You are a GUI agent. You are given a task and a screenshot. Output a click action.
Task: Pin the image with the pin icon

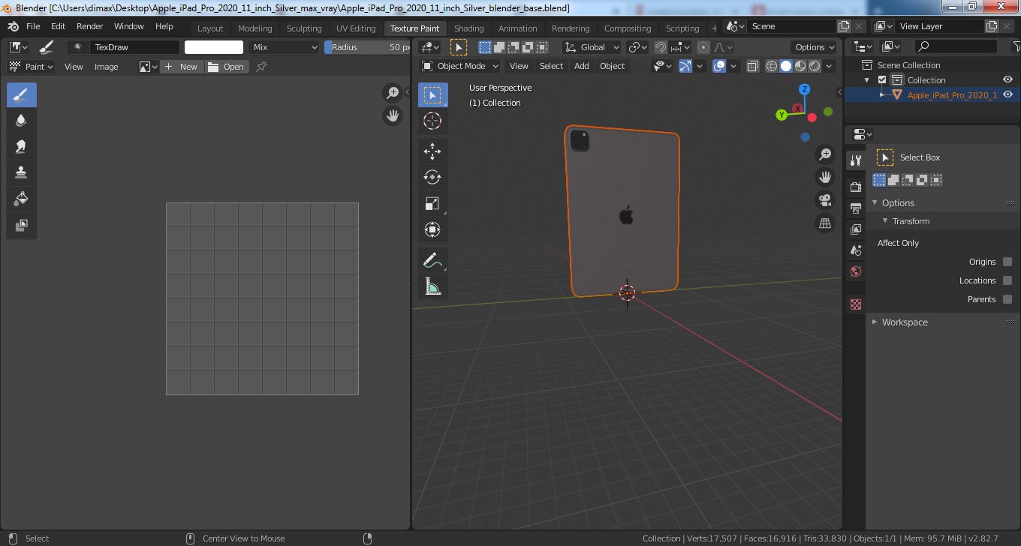[x=261, y=67]
